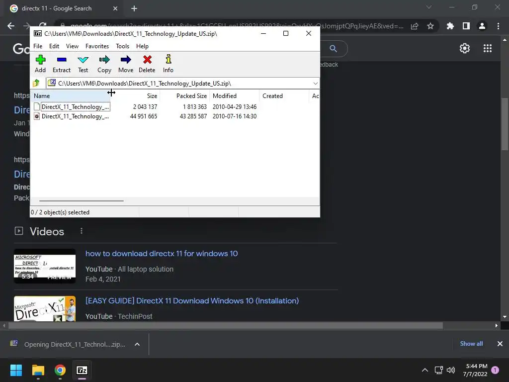Extract files using the Extract icon
The width and height of the screenshot is (509, 382).
pos(61,64)
